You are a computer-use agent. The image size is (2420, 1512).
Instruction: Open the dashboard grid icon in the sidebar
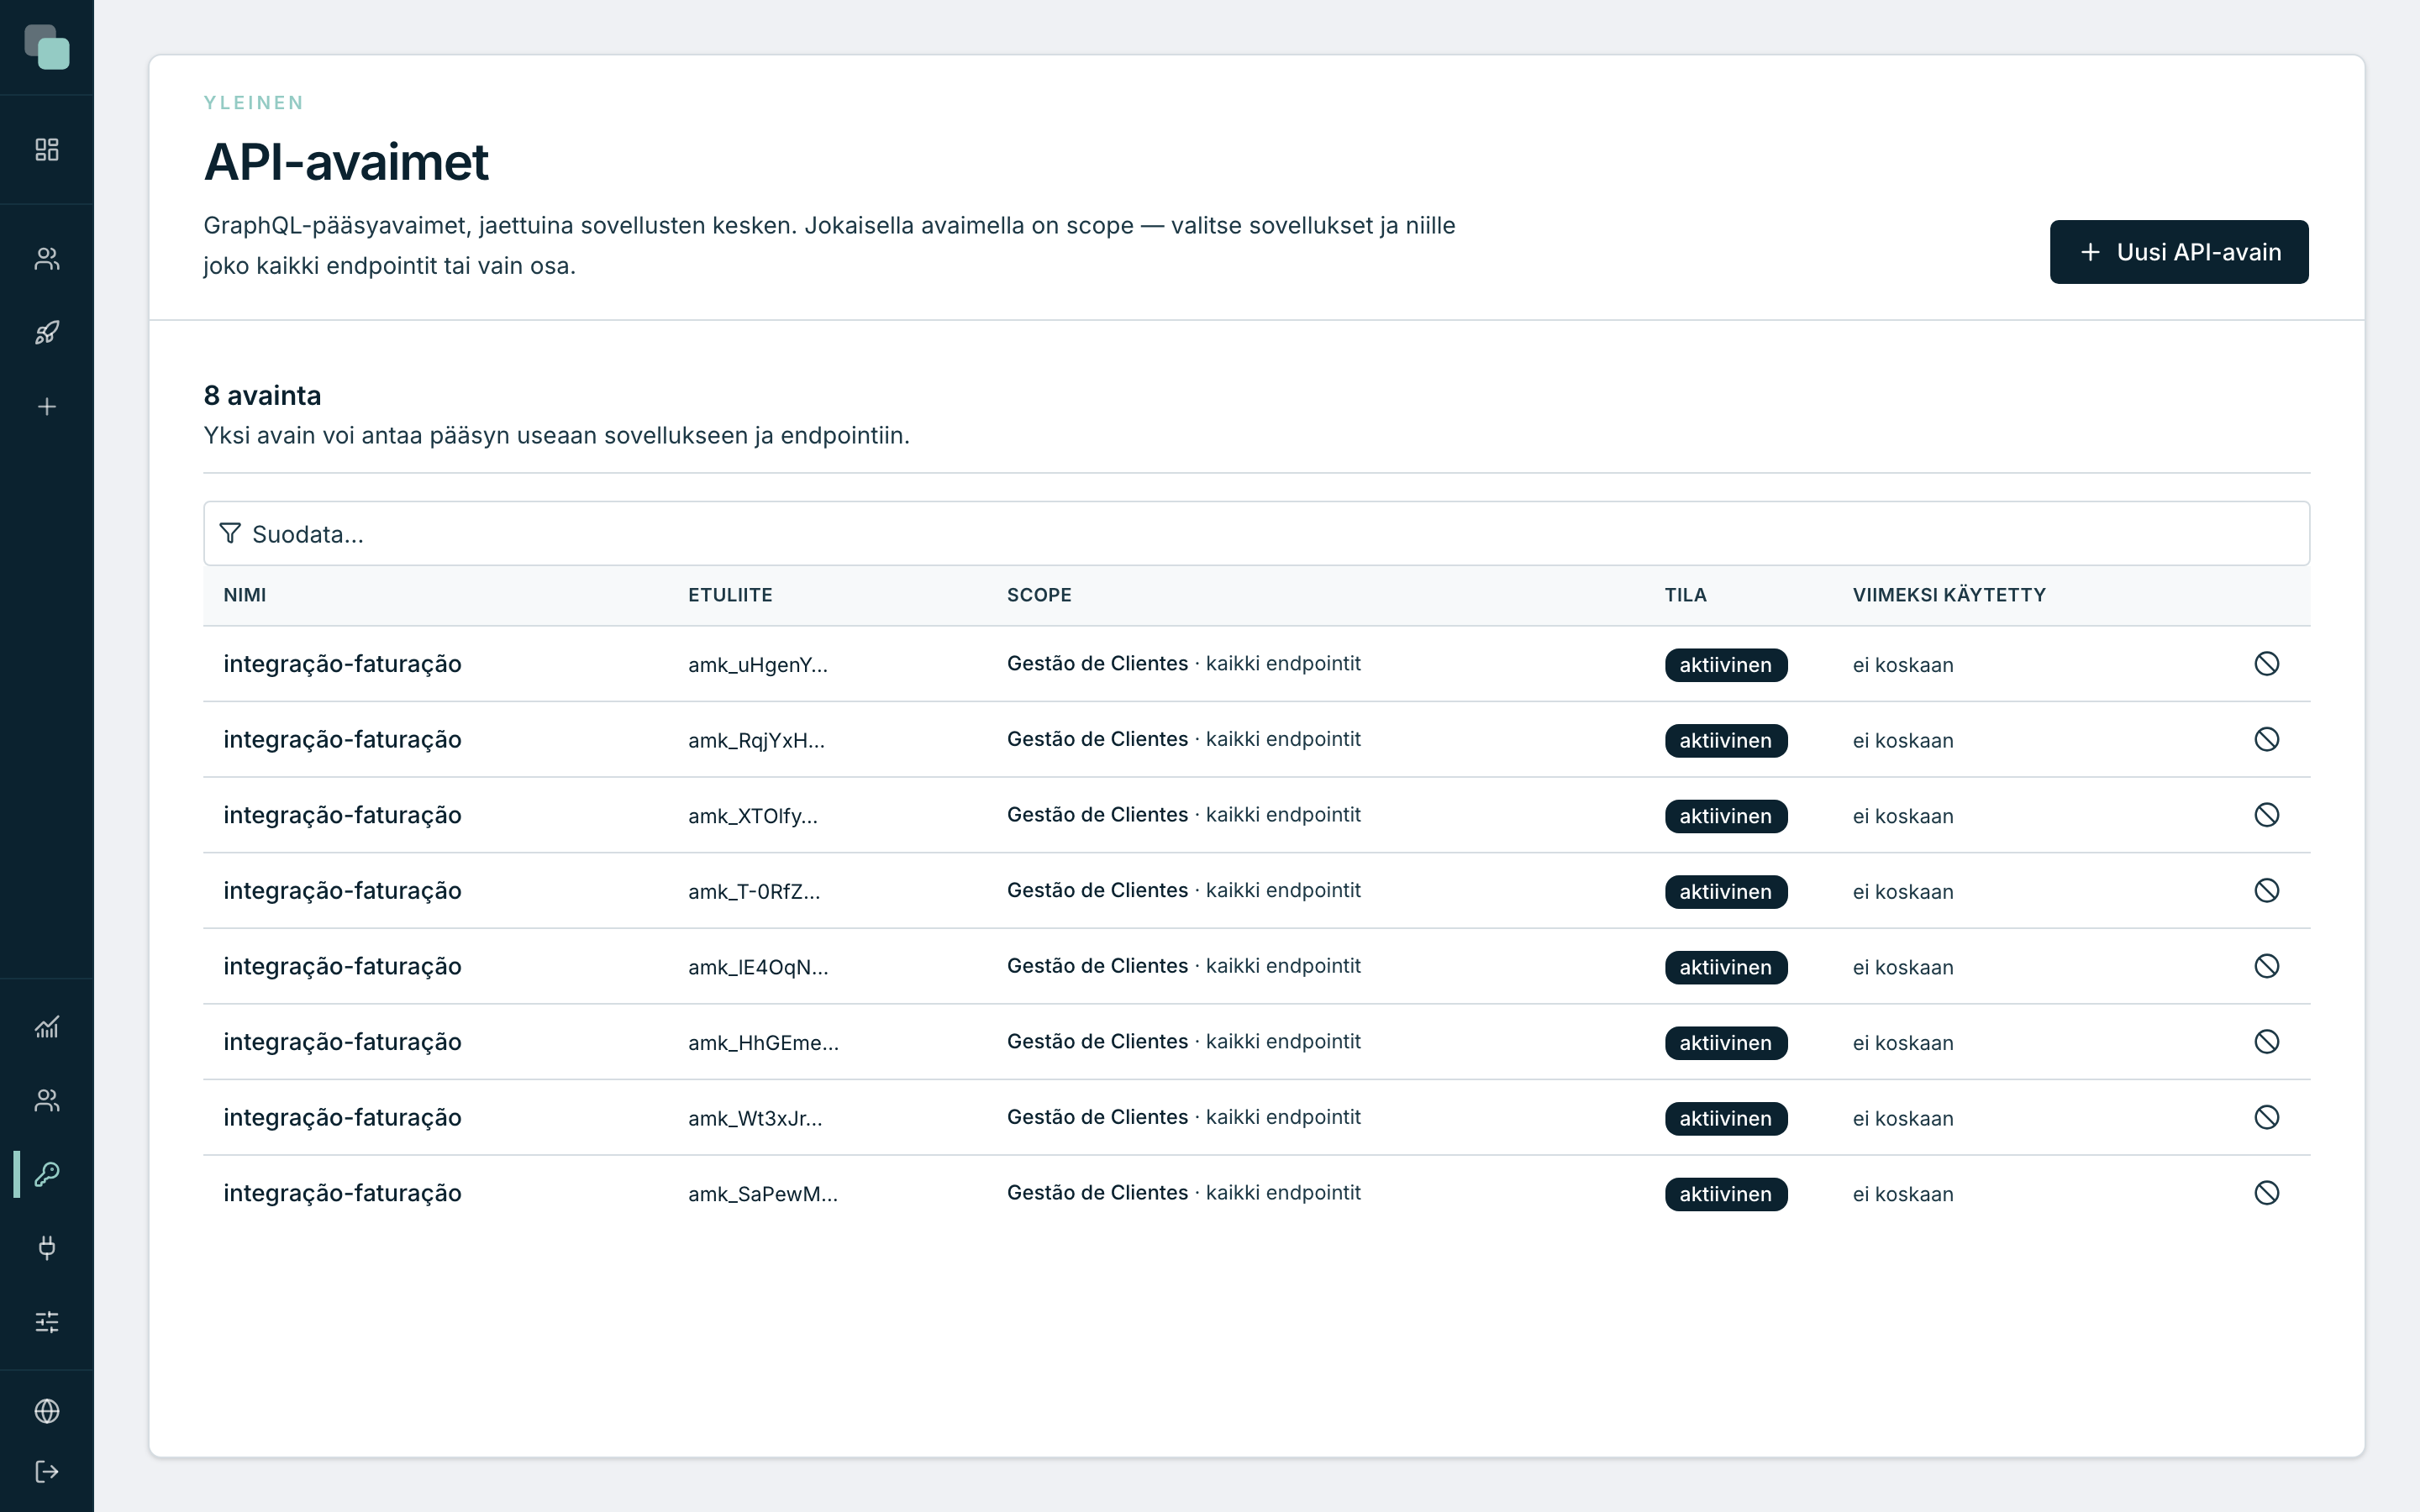coord(47,150)
